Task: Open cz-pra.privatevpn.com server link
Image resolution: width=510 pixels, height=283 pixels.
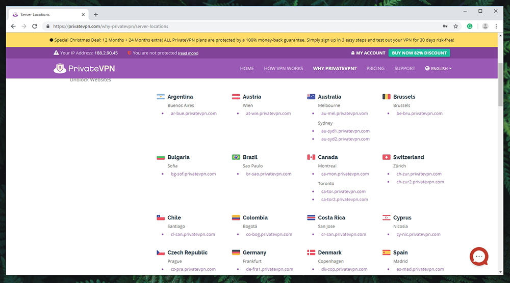Action: [x=193, y=269]
